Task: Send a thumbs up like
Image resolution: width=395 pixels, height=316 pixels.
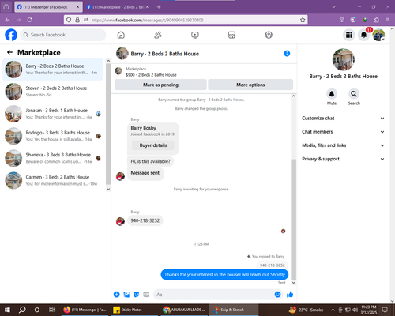Action: click(290, 295)
